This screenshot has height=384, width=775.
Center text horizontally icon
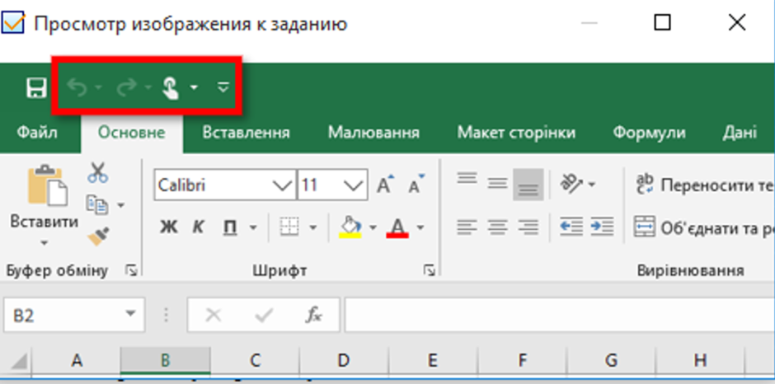[x=498, y=227]
